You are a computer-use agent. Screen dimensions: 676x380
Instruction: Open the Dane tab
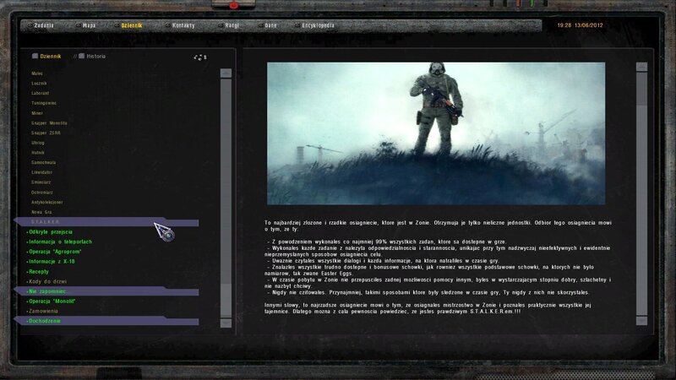(270, 25)
